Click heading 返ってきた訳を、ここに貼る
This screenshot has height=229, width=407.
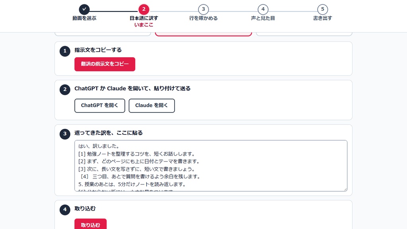tap(109, 133)
